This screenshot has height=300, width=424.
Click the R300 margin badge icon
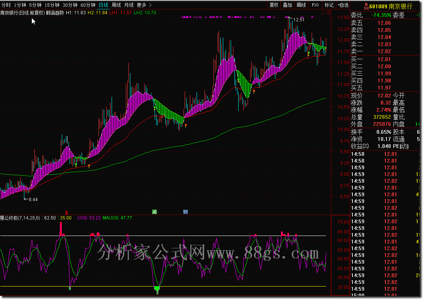click(x=366, y=6)
